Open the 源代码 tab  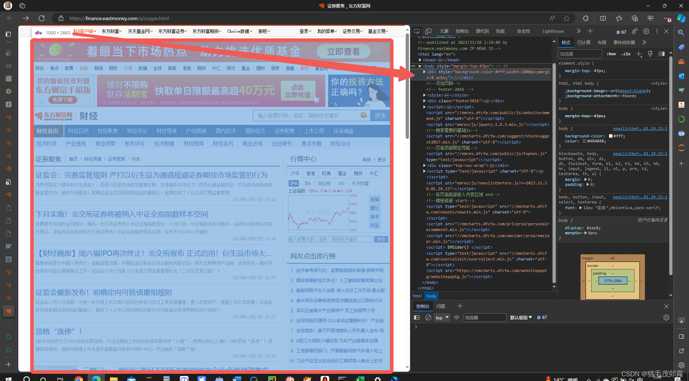click(482, 31)
